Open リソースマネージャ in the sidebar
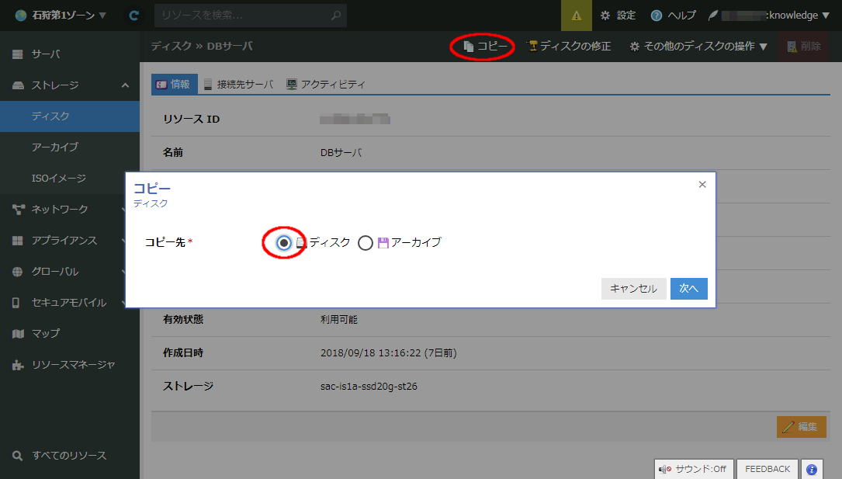842x479 pixels. 73,364
